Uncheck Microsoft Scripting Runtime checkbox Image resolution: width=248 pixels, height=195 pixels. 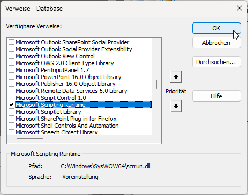12,105
